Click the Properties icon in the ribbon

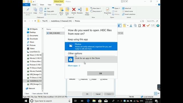click(108, 9)
